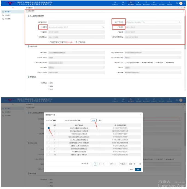
Task: Click magnifier icon in 产品型号 field
Action: click(x=103, y=27)
